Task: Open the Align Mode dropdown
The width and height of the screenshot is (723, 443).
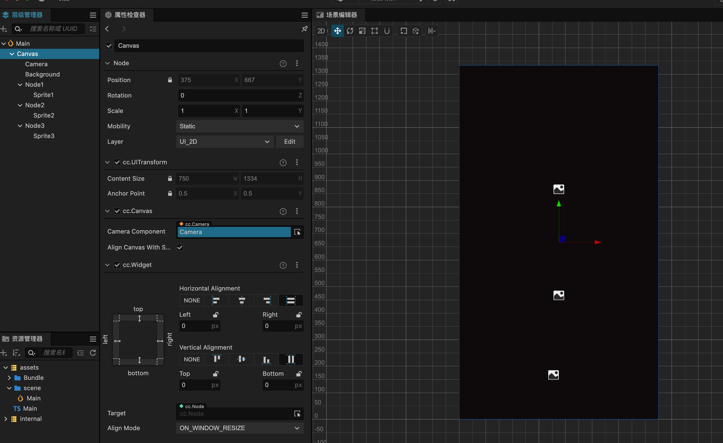Action: coord(239,428)
